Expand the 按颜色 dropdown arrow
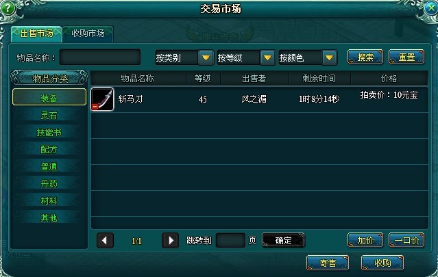The height and width of the screenshot is (277, 438). pyautogui.click(x=329, y=57)
